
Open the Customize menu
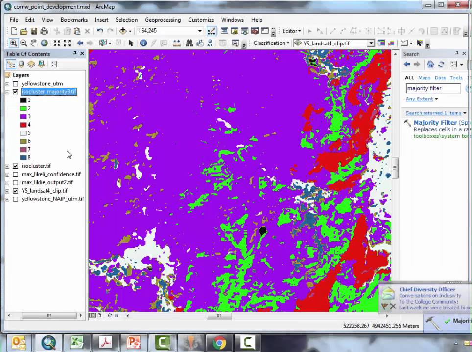(x=201, y=20)
